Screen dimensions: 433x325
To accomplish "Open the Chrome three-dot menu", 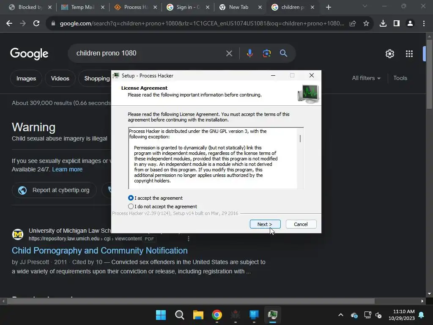I will (424, 24).
